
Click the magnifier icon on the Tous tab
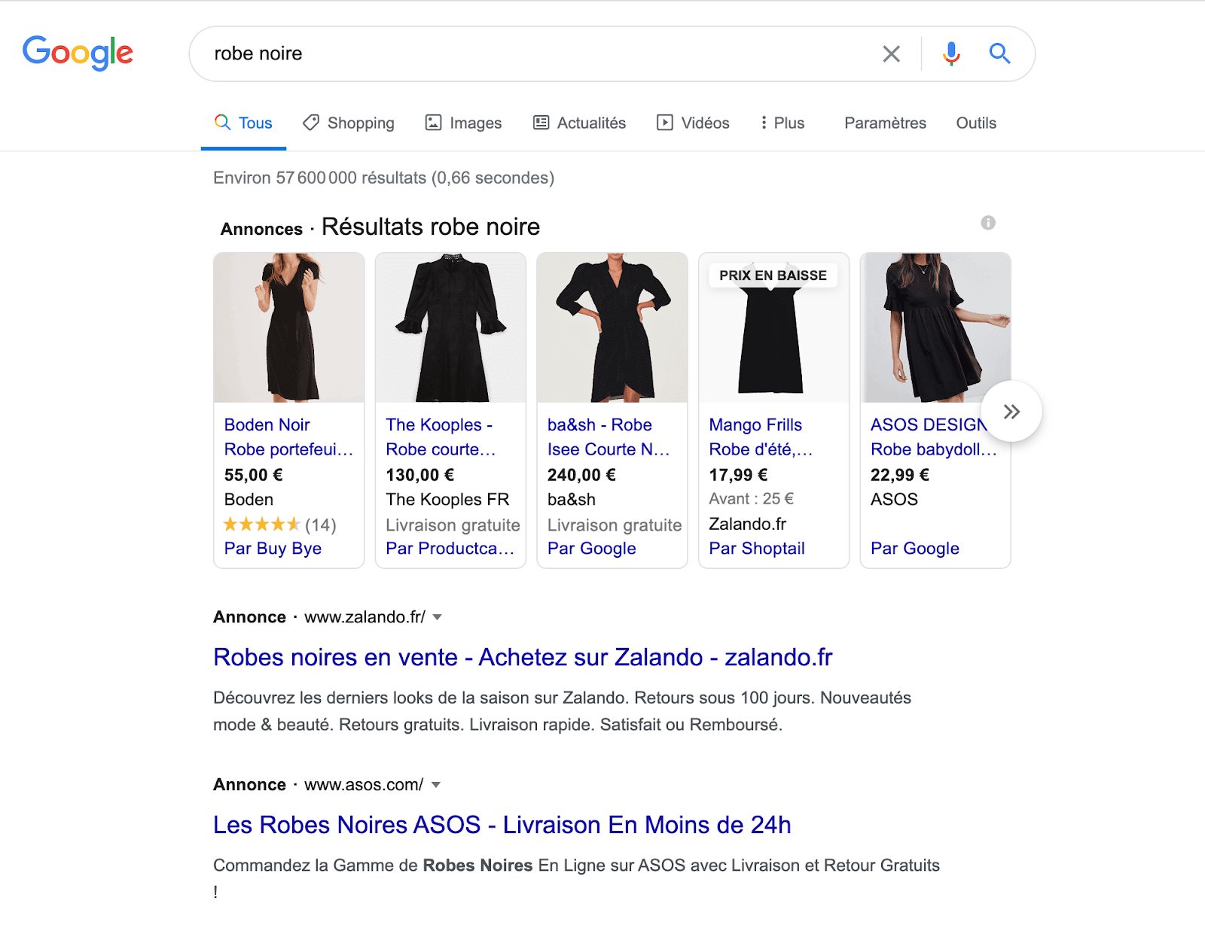(x=221, y=122)
